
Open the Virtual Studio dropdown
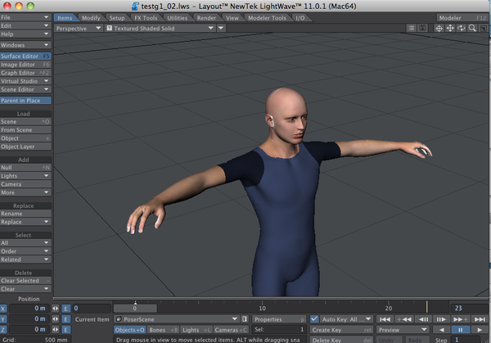click(x=25, y=81)
